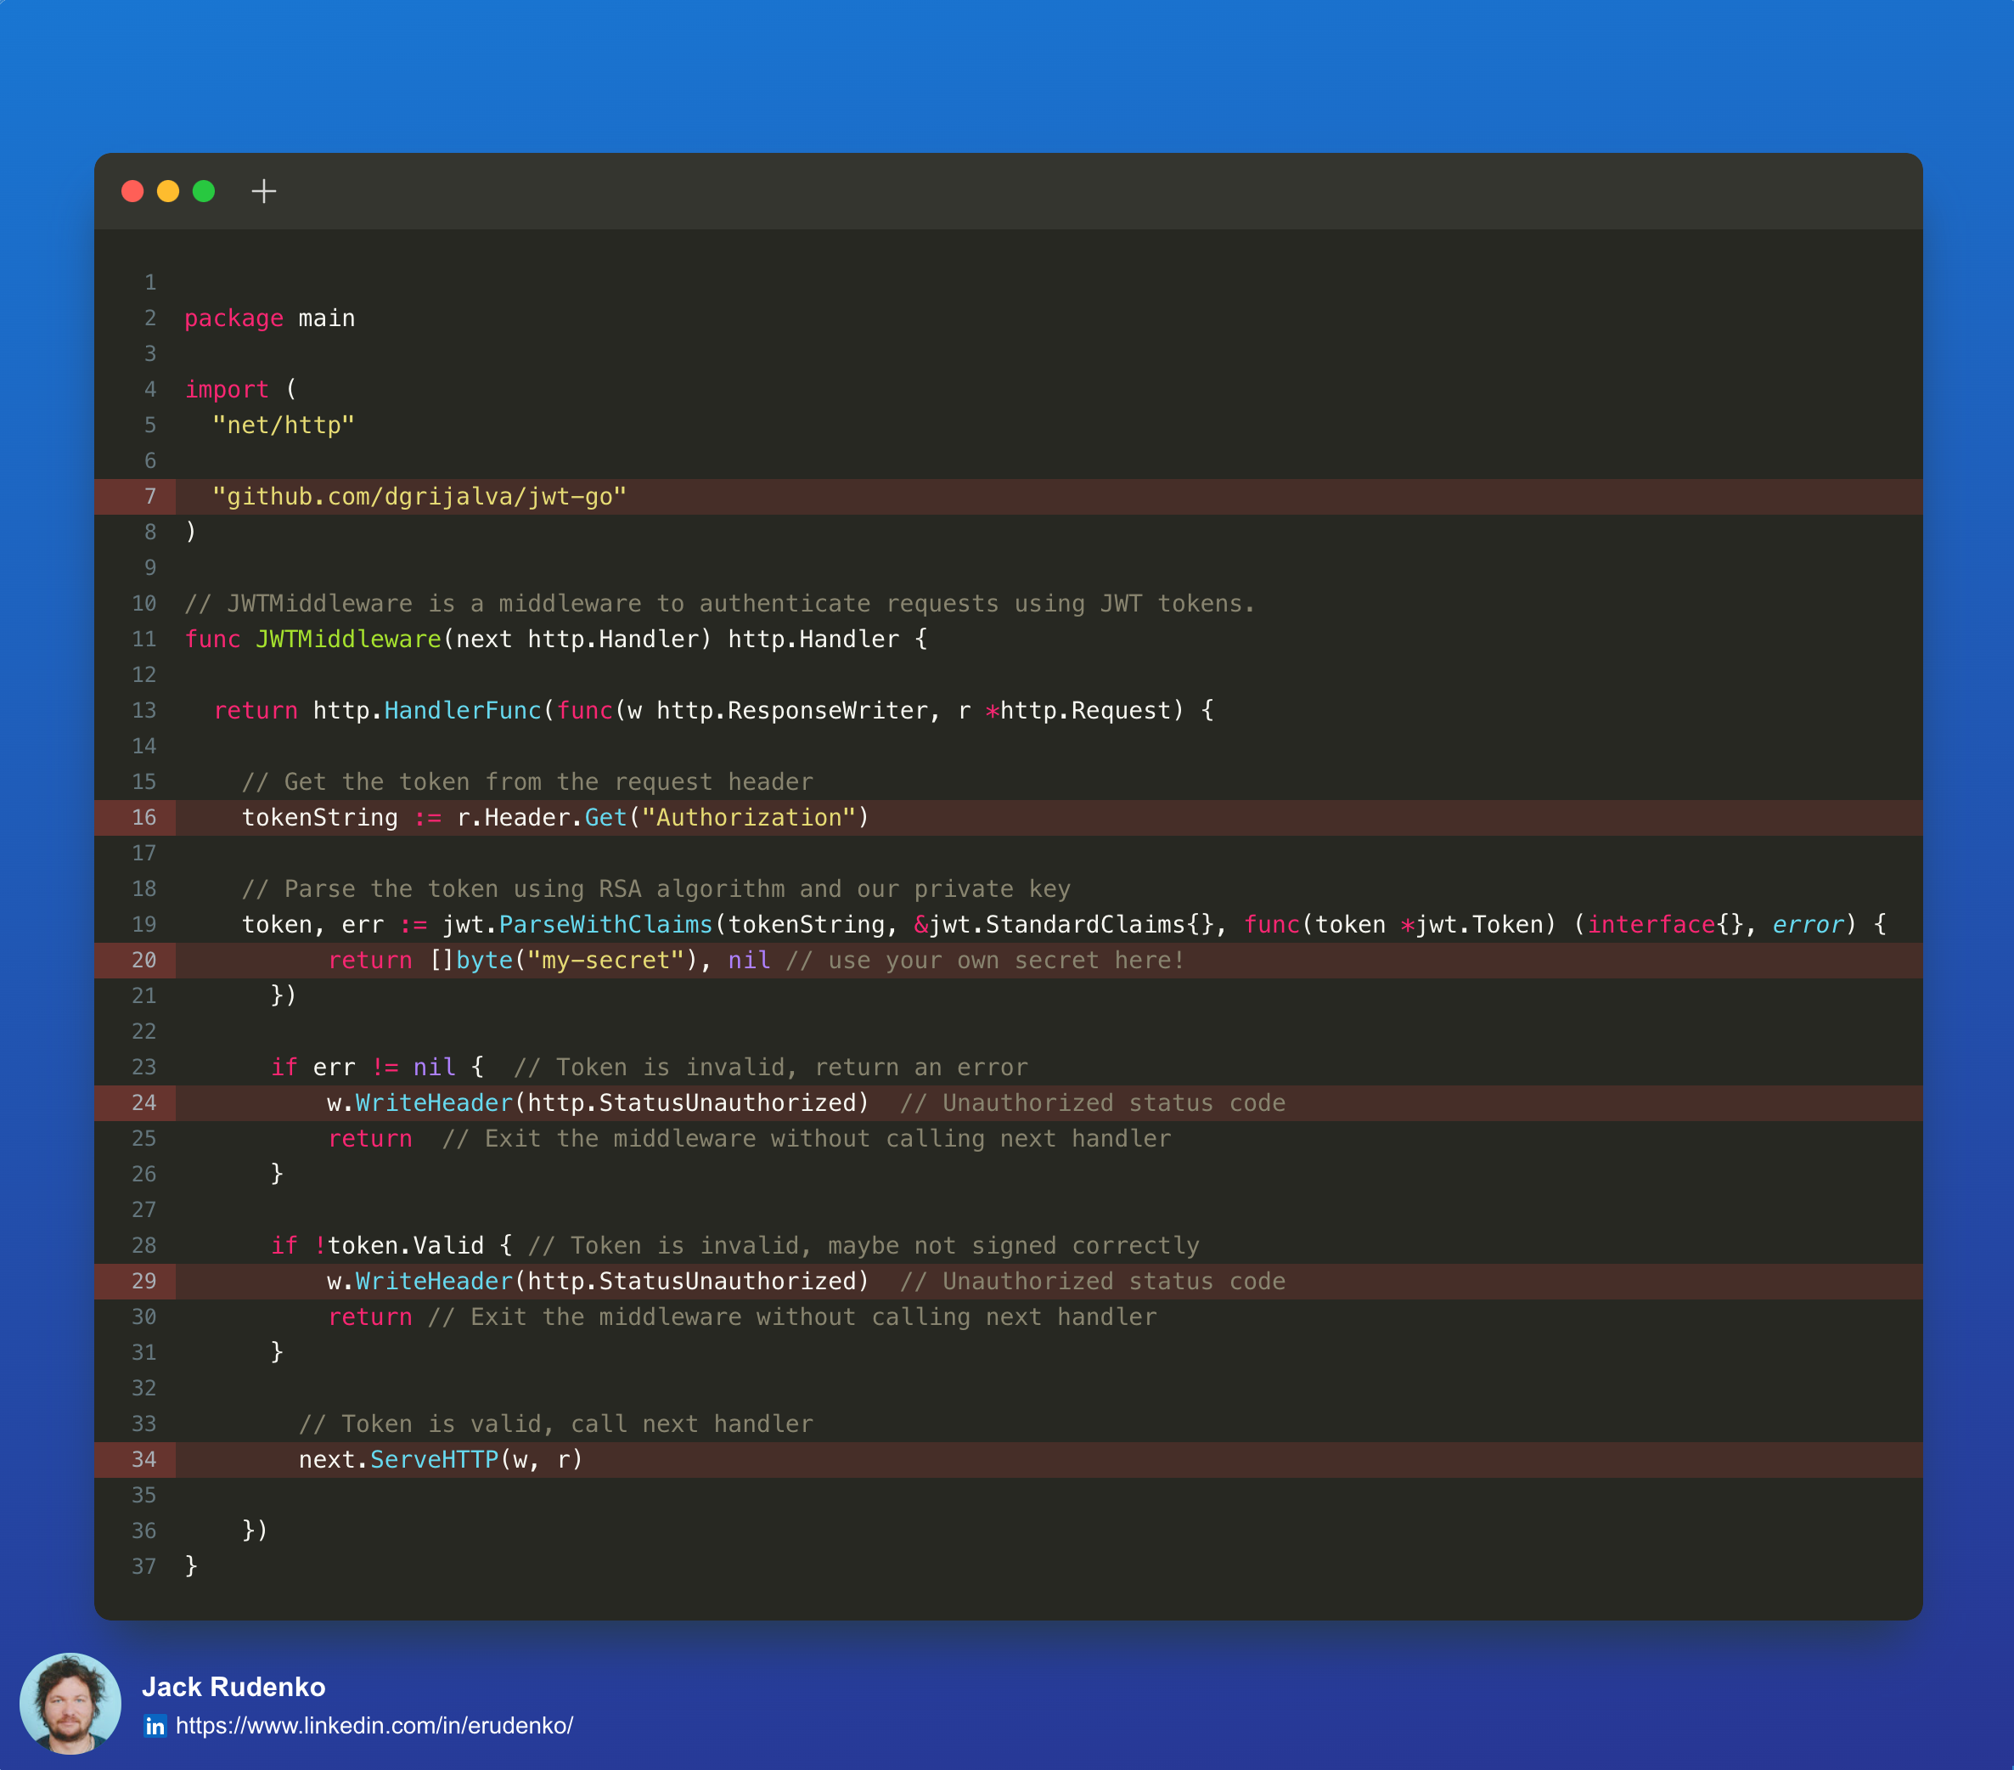The height and width of the screenshot is (1770, 2014).
Task: Click the "net/http" import string
Action: (x=284, y=426)
